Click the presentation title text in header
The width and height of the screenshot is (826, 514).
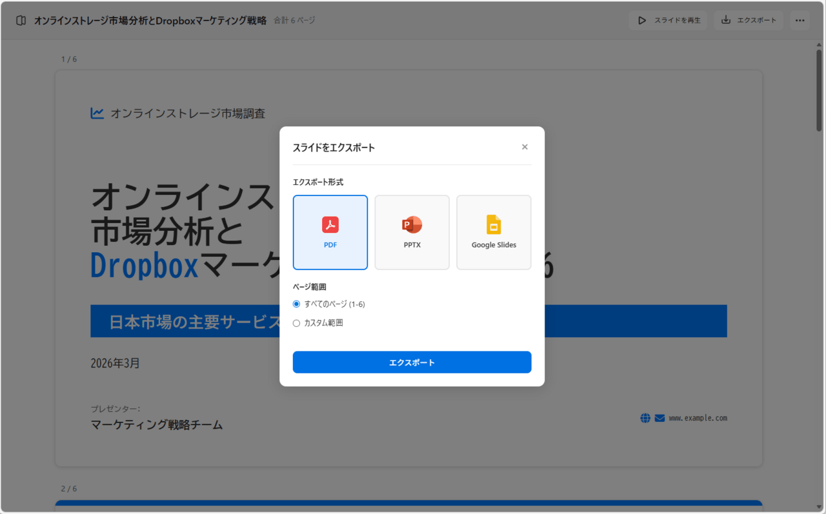click(150, 21)
